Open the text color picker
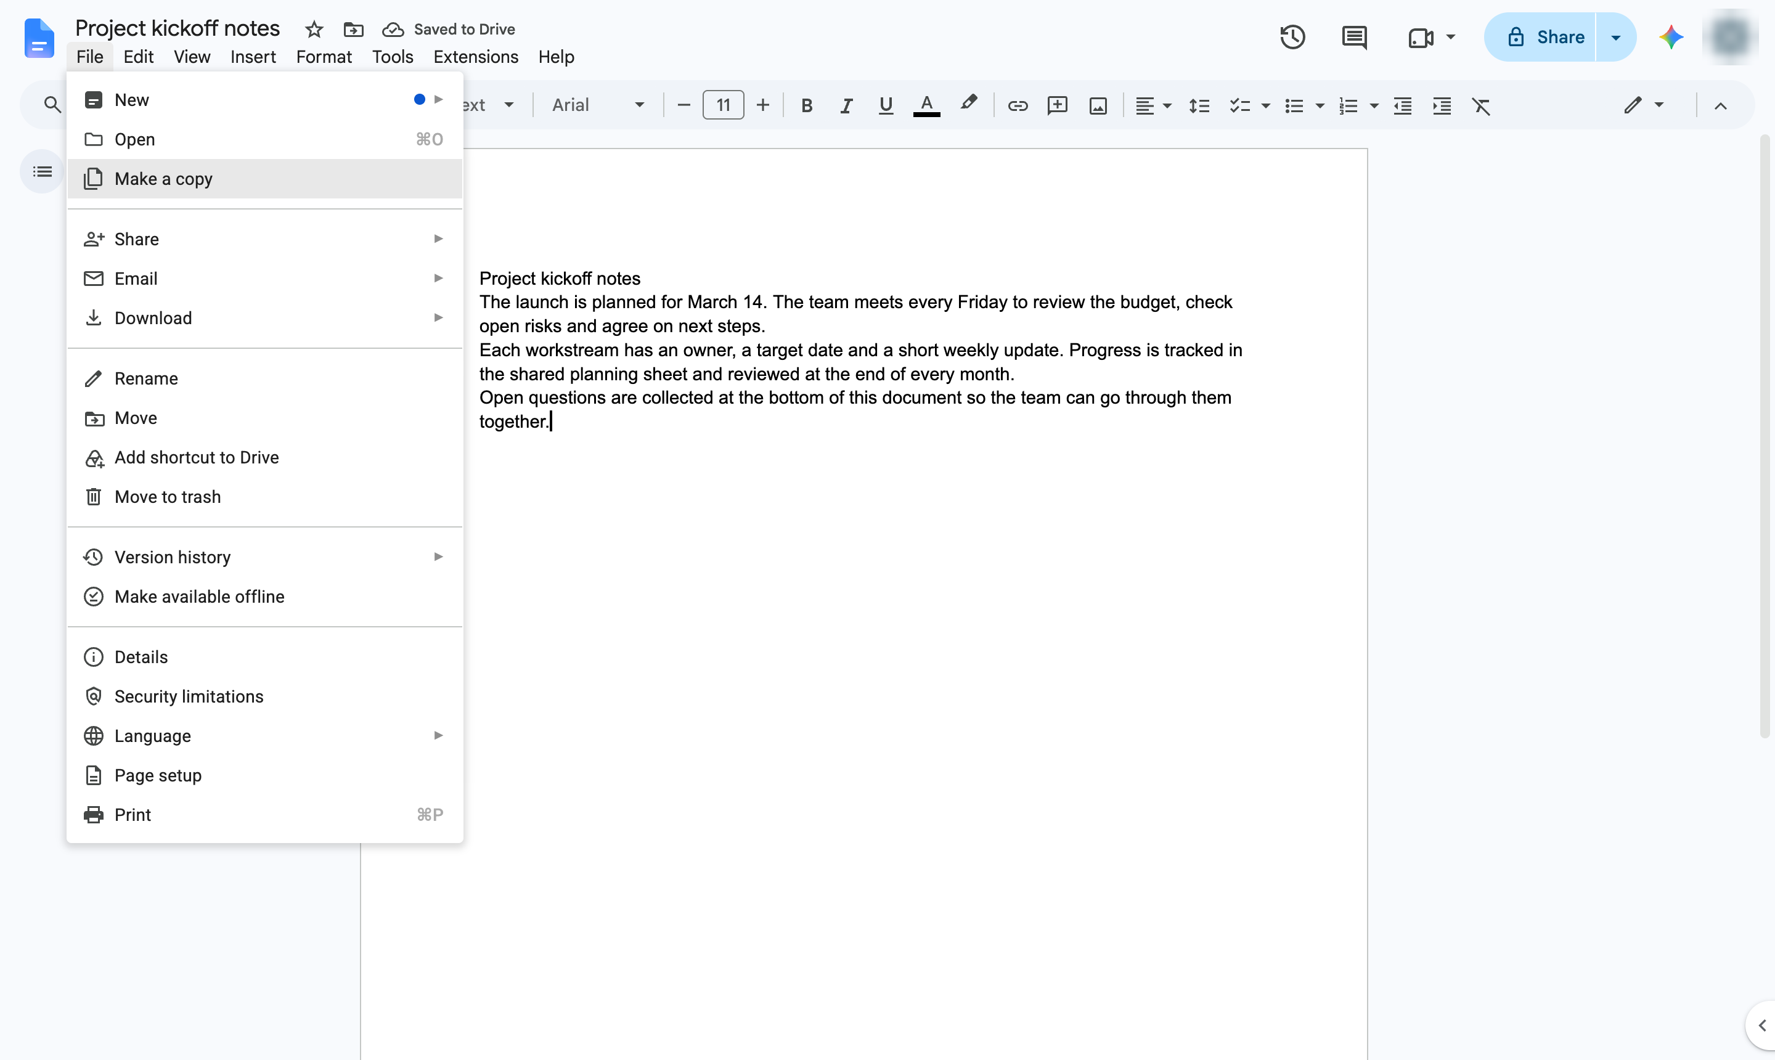This screenshot has height=1060, width=1775. [x=926, y=106]
